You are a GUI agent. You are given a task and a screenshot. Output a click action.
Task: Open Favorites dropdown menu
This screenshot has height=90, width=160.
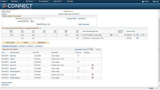point(4,1)
